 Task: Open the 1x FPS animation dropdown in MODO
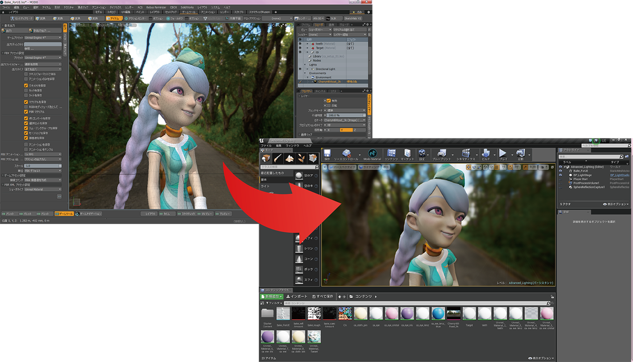[x=43, y=154]
